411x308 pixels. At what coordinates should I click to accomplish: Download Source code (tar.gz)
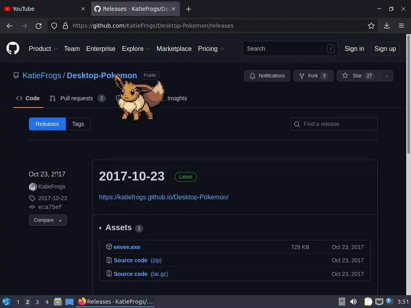[x=141, y=274]
